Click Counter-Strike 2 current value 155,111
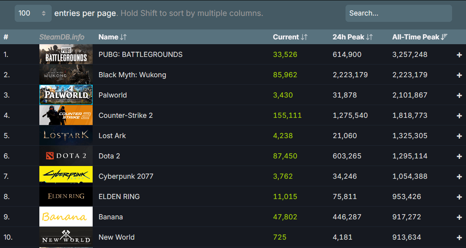Screen dimensions: 466x248 (287, 115)
